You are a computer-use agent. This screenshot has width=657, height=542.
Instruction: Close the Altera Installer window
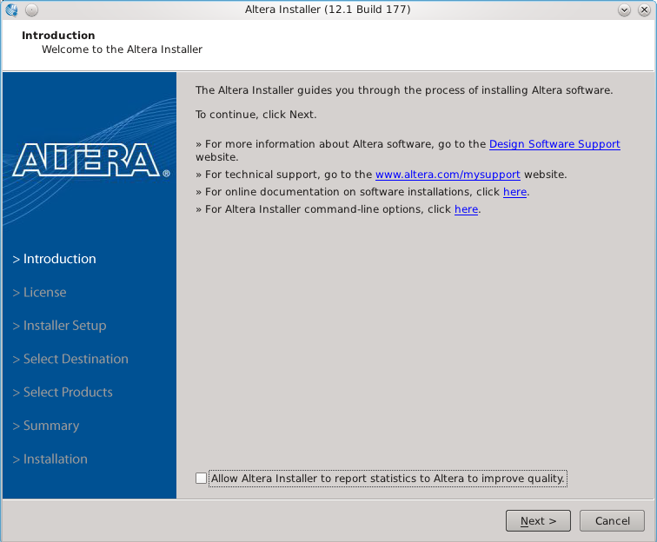click(x=644, y=10)
